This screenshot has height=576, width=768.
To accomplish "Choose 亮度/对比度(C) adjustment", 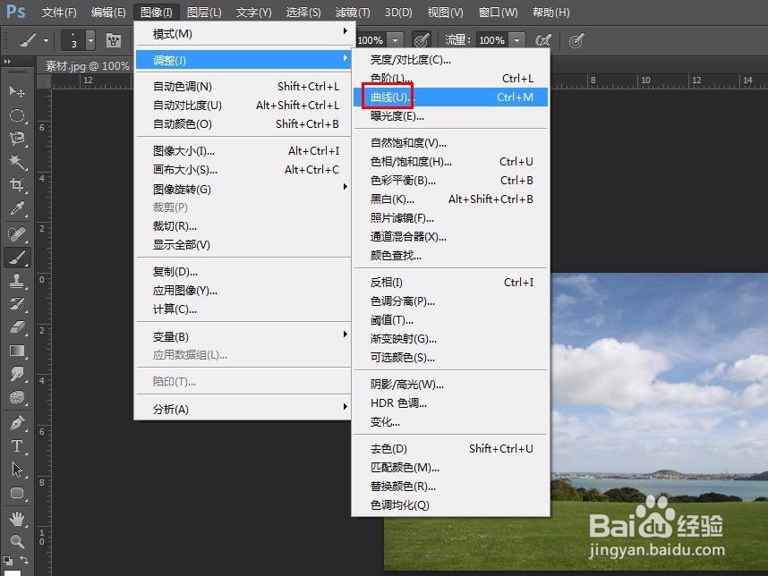I will pos(449,60).
